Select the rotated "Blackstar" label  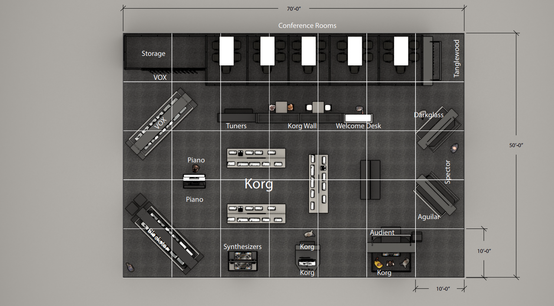tap(159, 240)
